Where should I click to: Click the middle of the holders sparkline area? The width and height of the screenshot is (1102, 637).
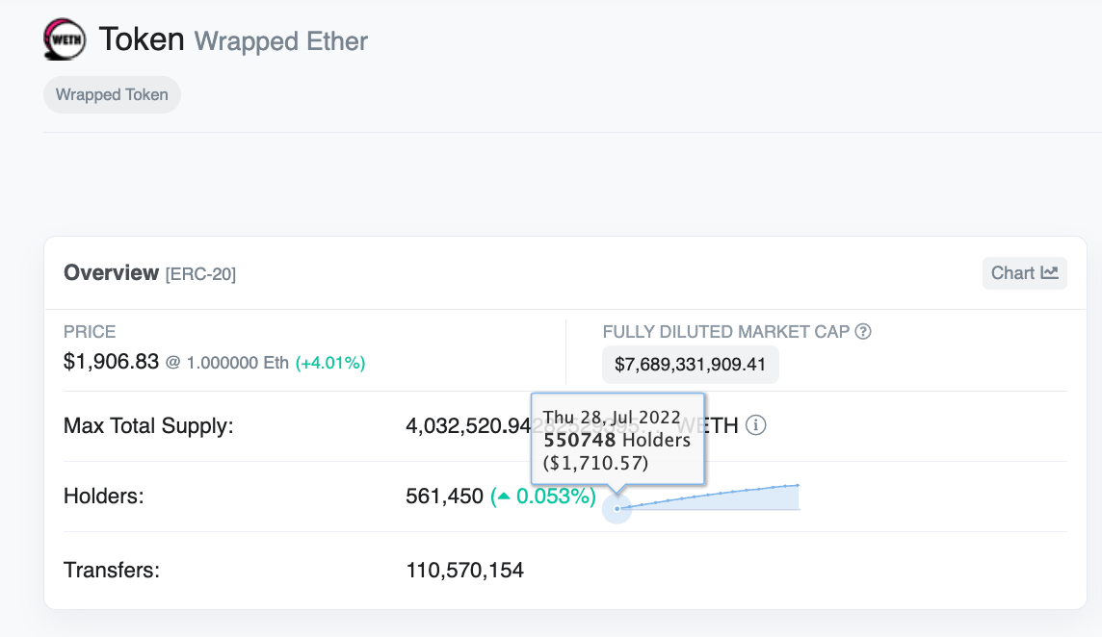point(708,498)
